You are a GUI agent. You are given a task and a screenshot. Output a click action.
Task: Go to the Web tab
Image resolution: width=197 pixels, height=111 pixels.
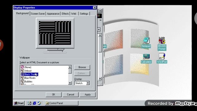(74, 14)
